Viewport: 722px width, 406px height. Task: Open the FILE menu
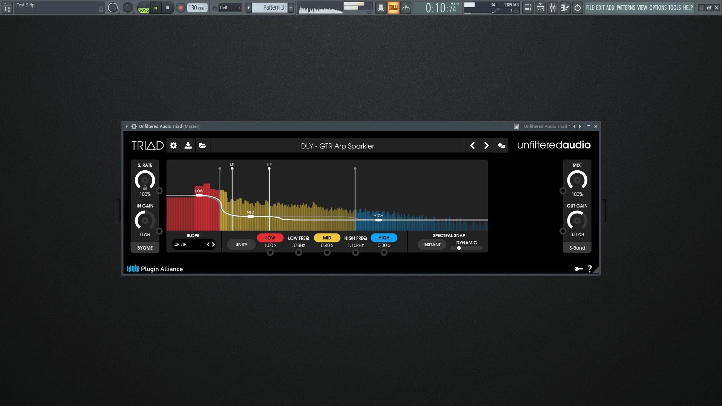[590, 8]
